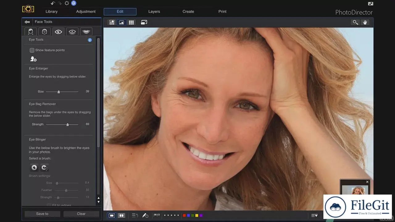
Task: Click the star rating dots
Action: [x=171, y=216]
